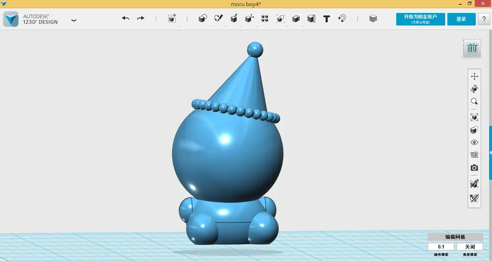Click the Help question mark button
Viewport: 492px width, 261px height.
pyautogui.click(x=484, y=19)
